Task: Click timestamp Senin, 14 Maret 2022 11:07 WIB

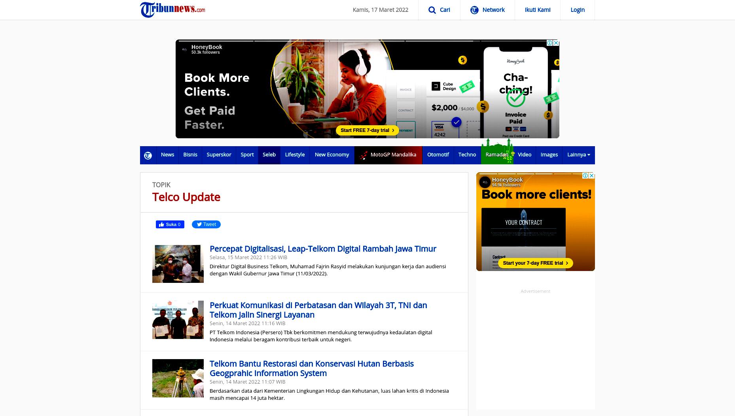Action: (x=247, y=382)
